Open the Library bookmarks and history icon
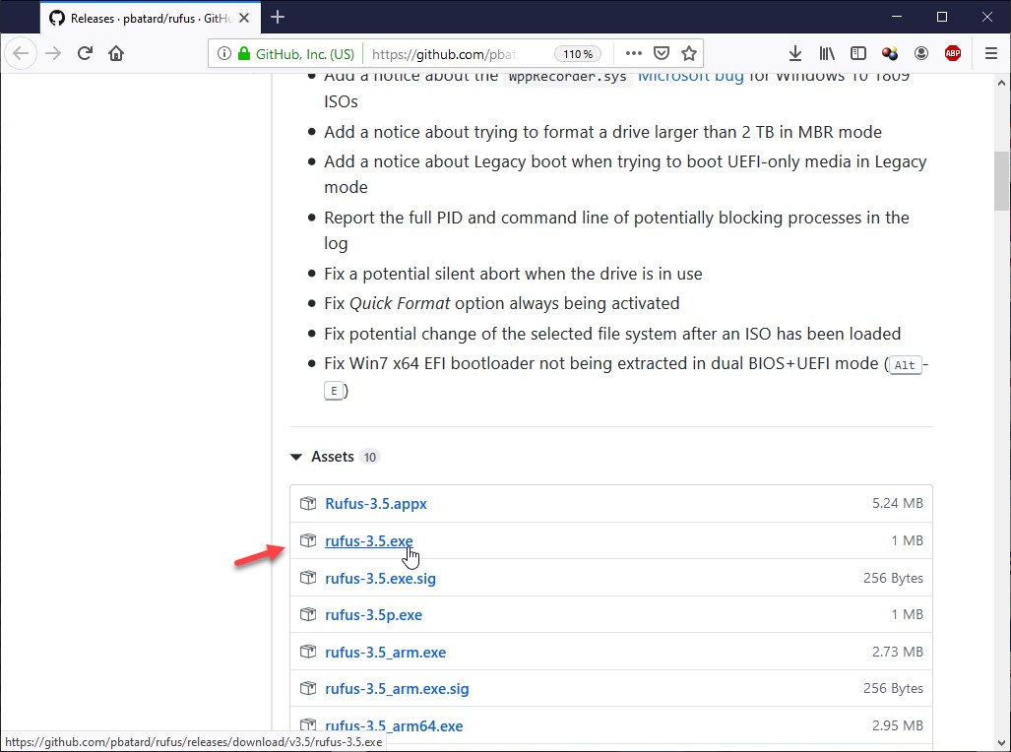The width and height of the screenshot is (1011, 752). click(827, 53)
